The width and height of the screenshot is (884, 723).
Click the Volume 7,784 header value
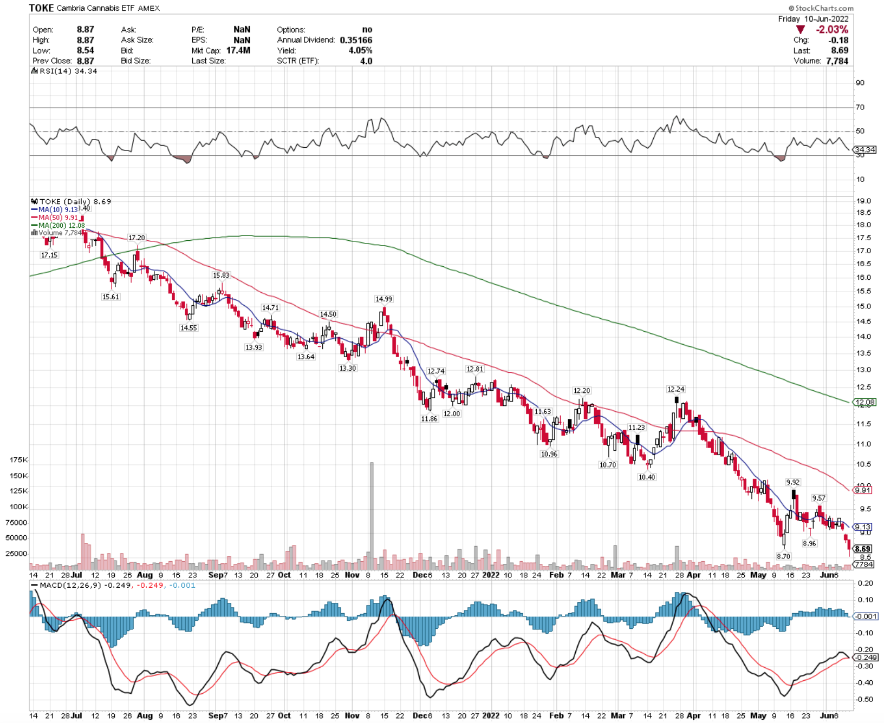[837, 61]
